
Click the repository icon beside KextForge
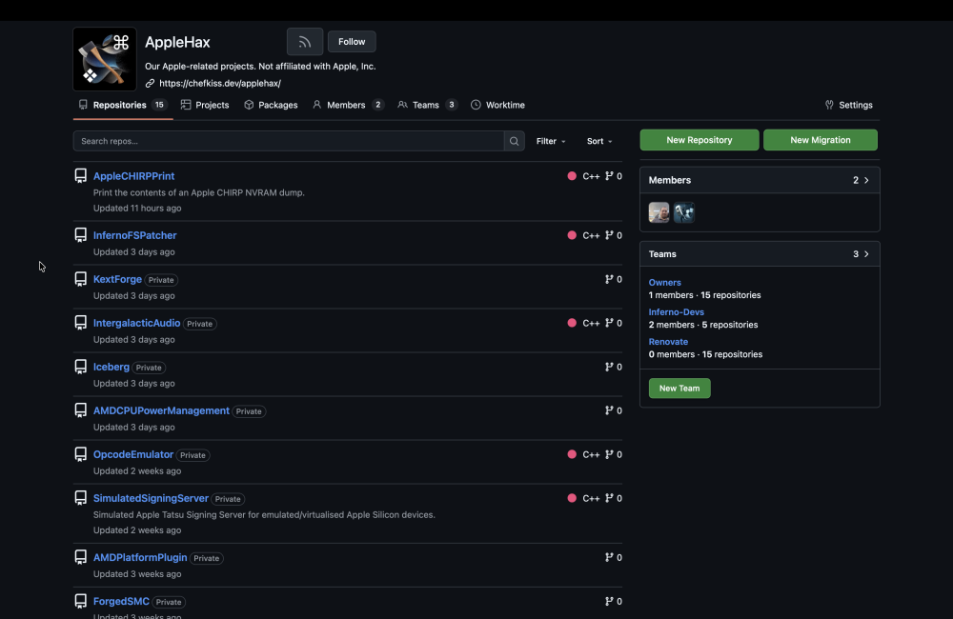[x=80, y=279]
